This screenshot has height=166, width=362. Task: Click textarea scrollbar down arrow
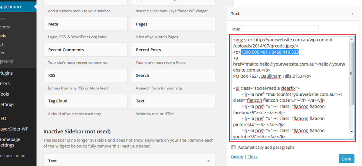coord(352,132)
